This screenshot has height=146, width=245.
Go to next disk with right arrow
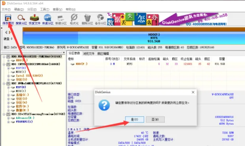[x=10, y=32]
